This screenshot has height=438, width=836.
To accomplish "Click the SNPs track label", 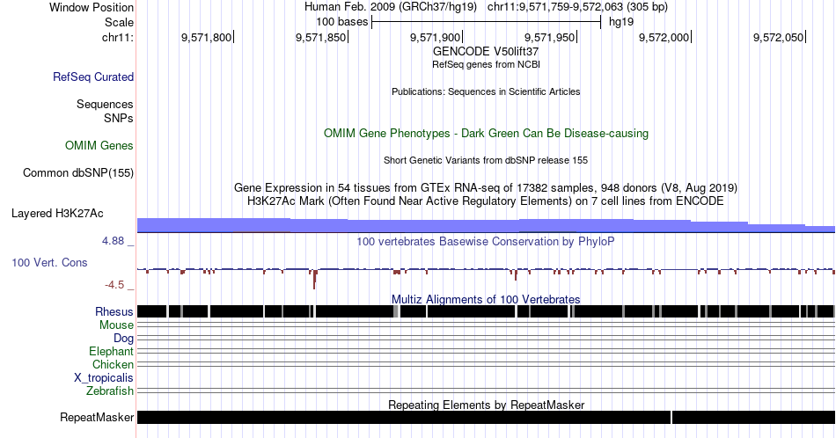I will pyautogui.click(x=119, y=118).
